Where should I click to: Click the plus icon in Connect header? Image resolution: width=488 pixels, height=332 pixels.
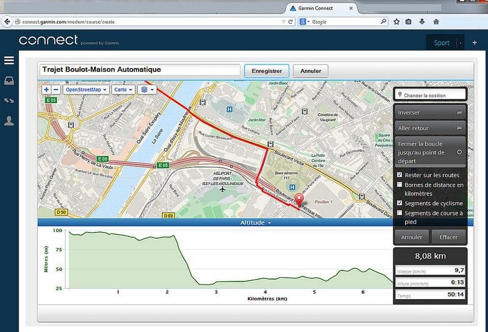(475, 43)
